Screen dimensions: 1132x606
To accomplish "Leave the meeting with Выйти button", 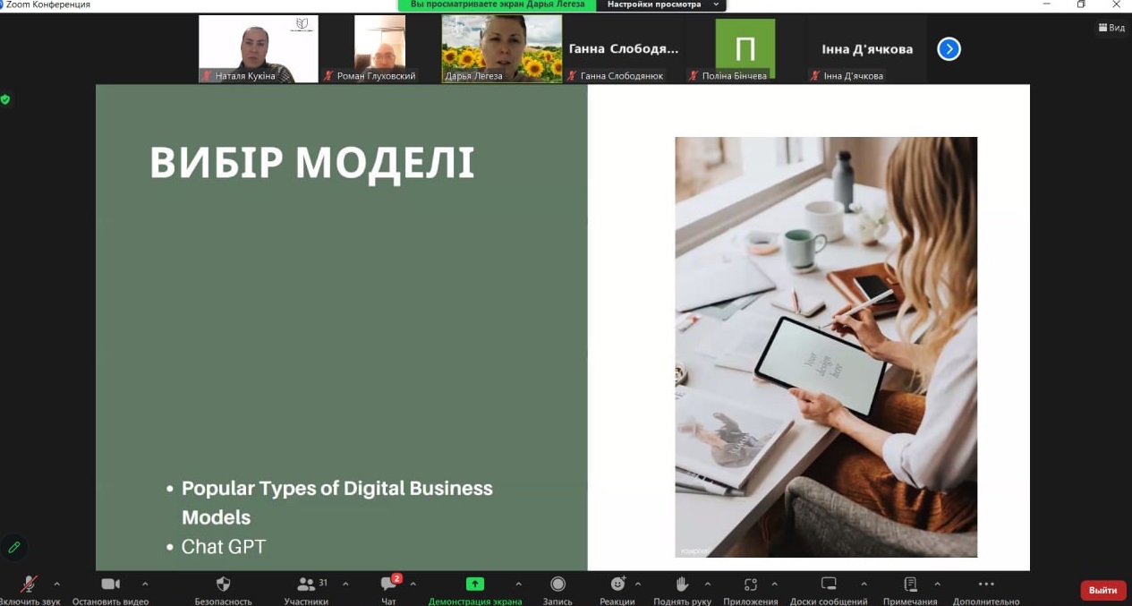I will (1103, 591).
